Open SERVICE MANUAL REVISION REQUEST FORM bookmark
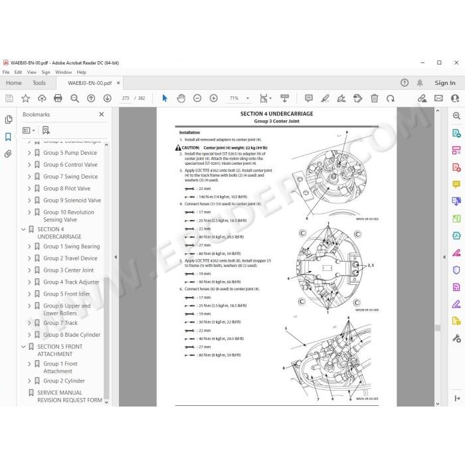Screen dimensions: 465x465 pos(70,396)
